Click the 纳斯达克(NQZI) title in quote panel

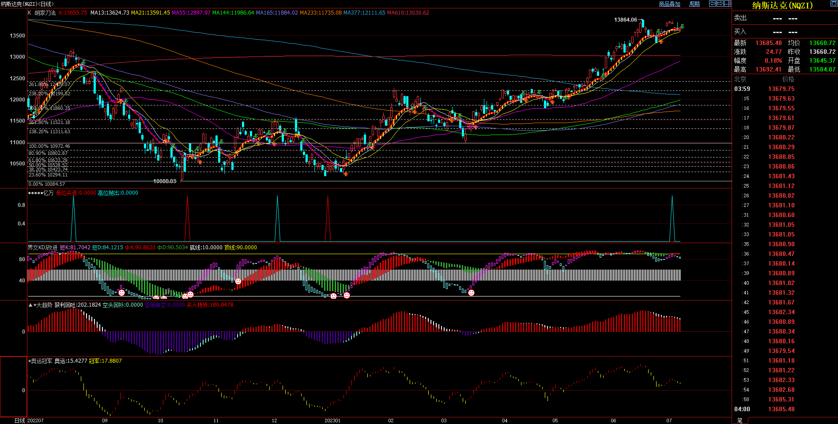(782, 6)
